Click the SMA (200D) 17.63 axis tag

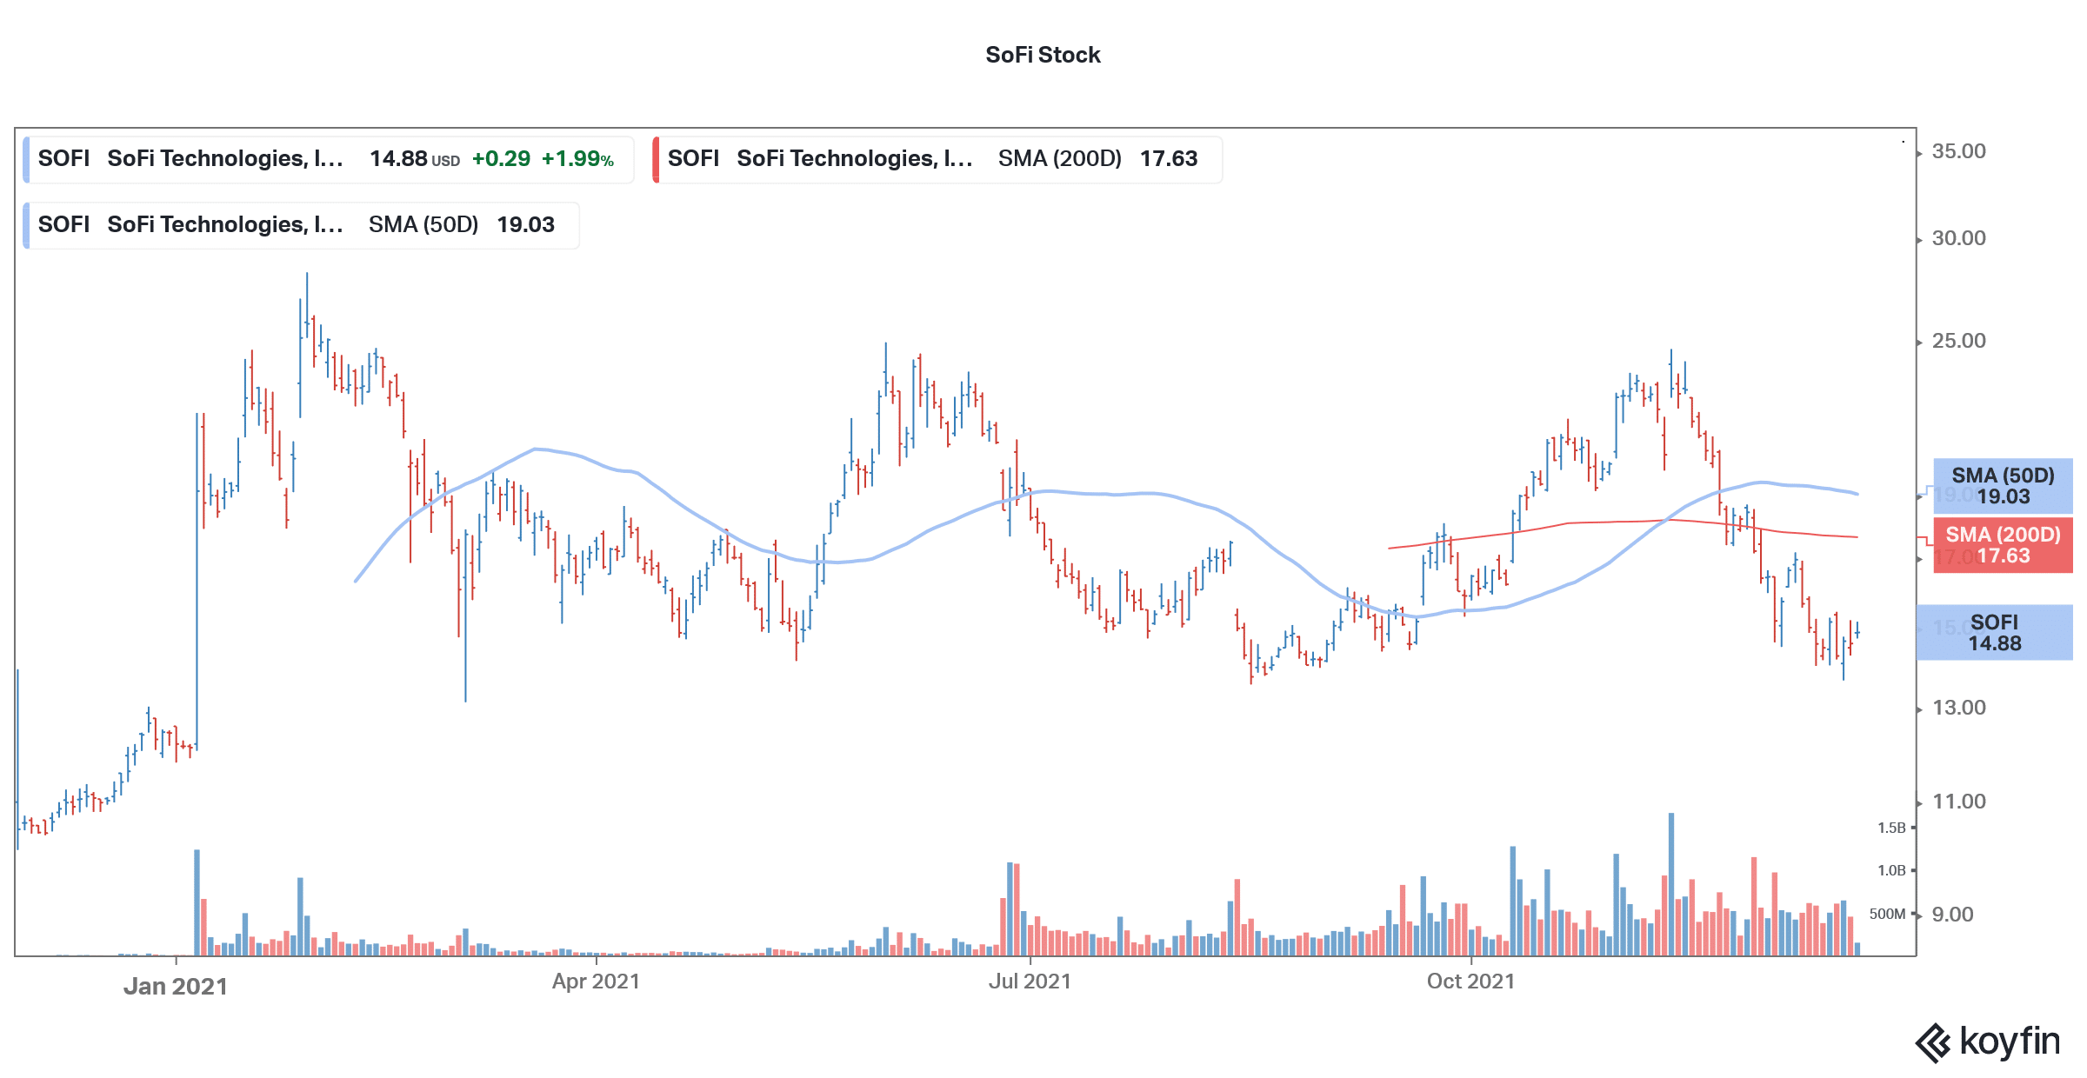tap(2003, 545)
